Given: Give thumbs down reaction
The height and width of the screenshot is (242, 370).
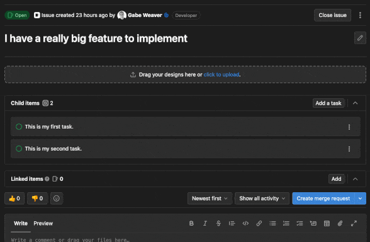Looking at the screenshot, I should (37, 199).
